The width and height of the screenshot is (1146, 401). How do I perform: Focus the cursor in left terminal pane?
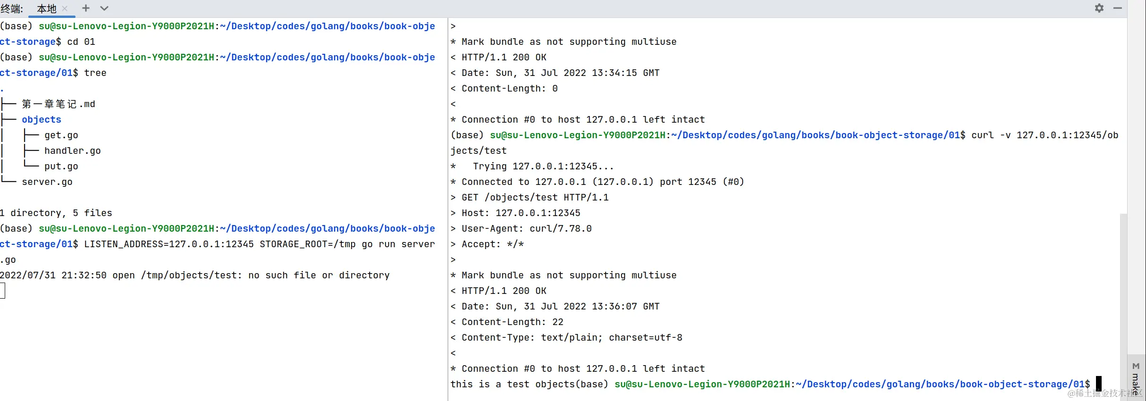(2, 291)
